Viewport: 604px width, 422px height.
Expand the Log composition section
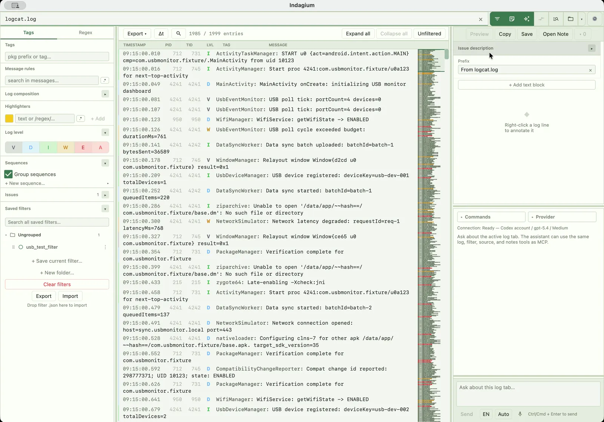(x=105, y=94)
